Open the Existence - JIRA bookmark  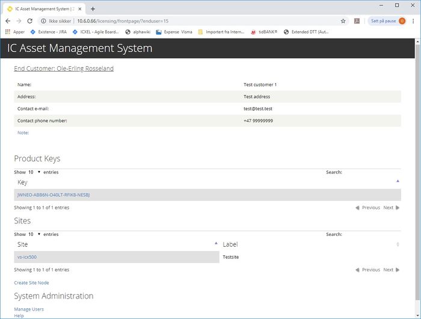click(x=49, y=32)
